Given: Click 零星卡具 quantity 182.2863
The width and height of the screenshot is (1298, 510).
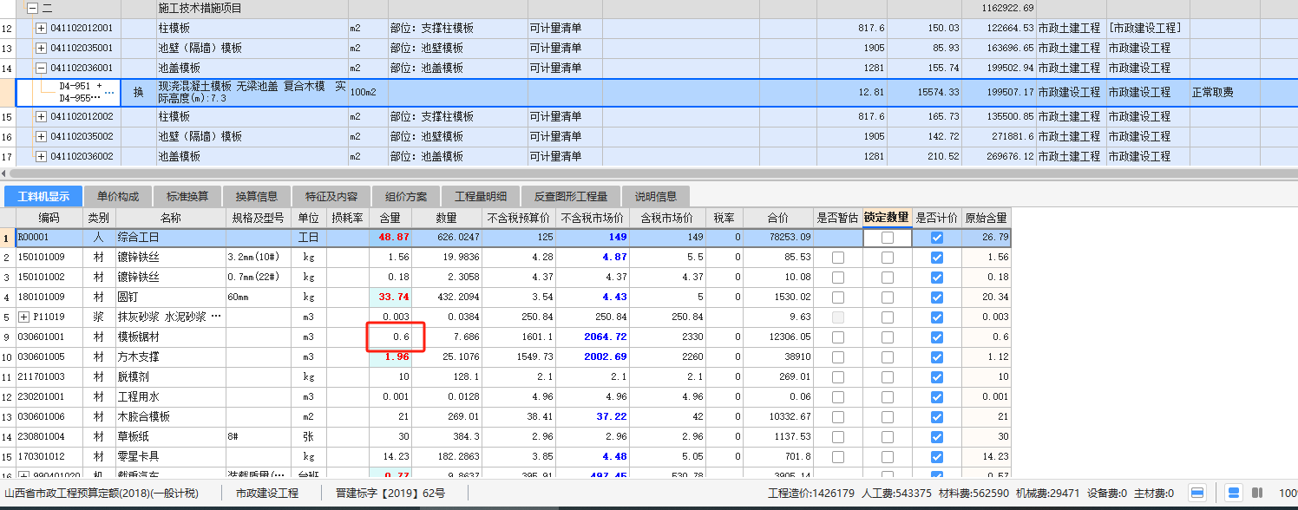Looking at the screenshot, I should [447, 456].
